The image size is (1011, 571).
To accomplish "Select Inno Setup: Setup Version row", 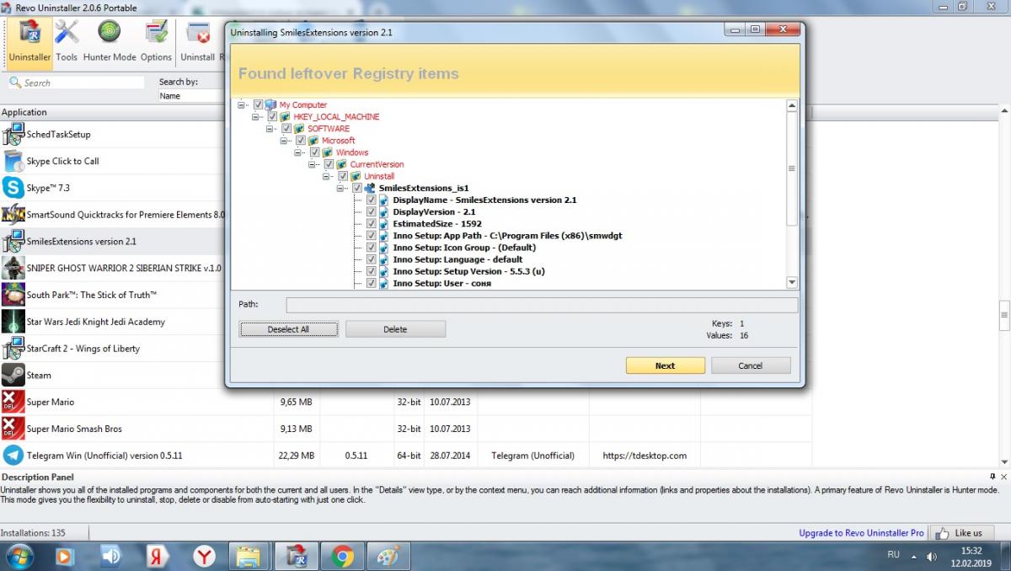I will (468, 272).
